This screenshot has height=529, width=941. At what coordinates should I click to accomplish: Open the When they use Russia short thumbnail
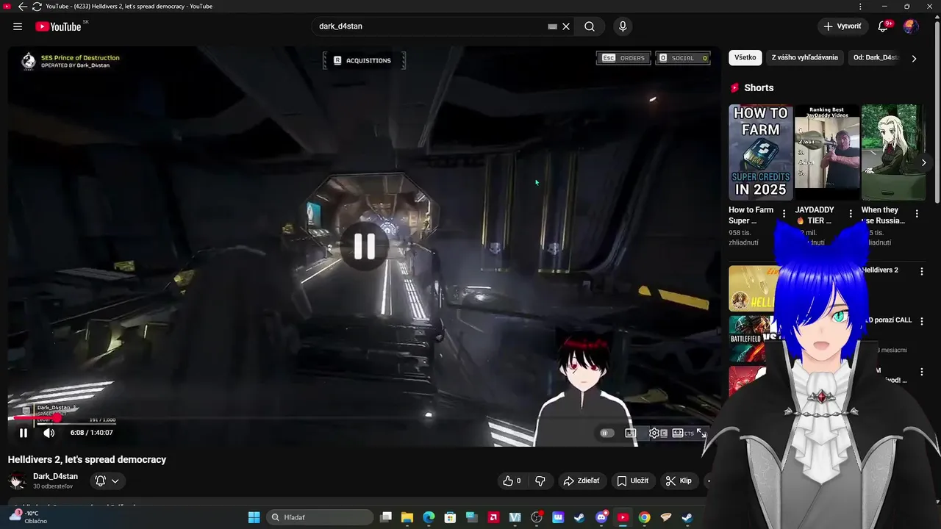[x=893, y=152]
